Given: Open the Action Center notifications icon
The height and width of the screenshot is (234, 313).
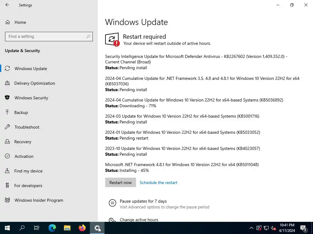Looking at the screenshot, I should 304,228.
